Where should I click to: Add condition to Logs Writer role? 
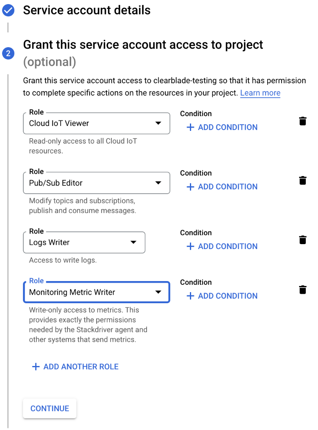[x=222, y=246]
